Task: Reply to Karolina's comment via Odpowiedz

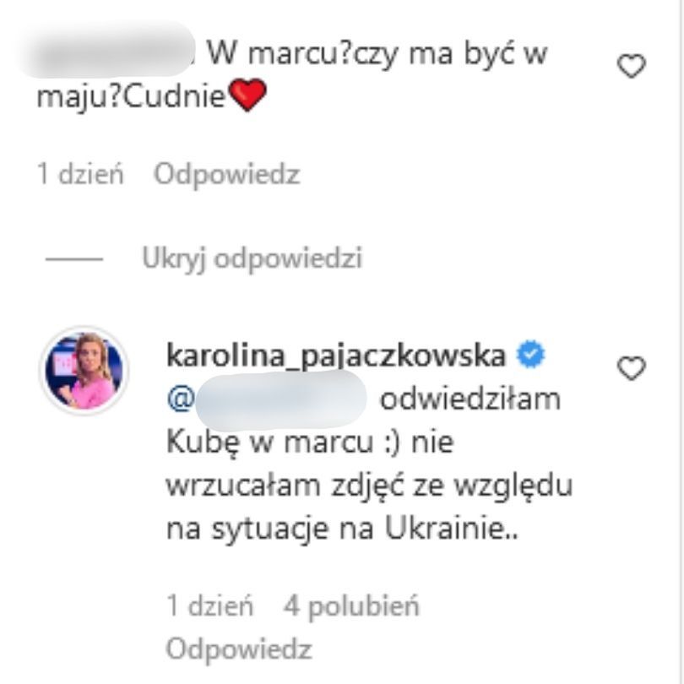Action: [239, 649]
